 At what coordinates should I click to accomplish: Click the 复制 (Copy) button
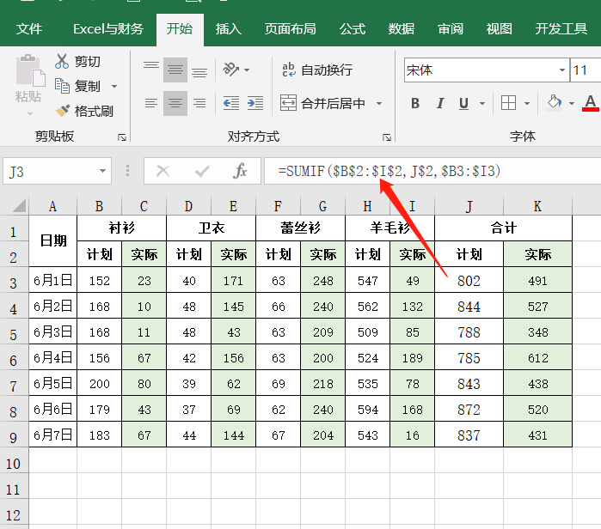[x=78, y=86]
